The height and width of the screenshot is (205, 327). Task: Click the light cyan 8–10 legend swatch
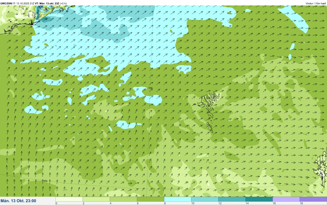click(178, 199)
